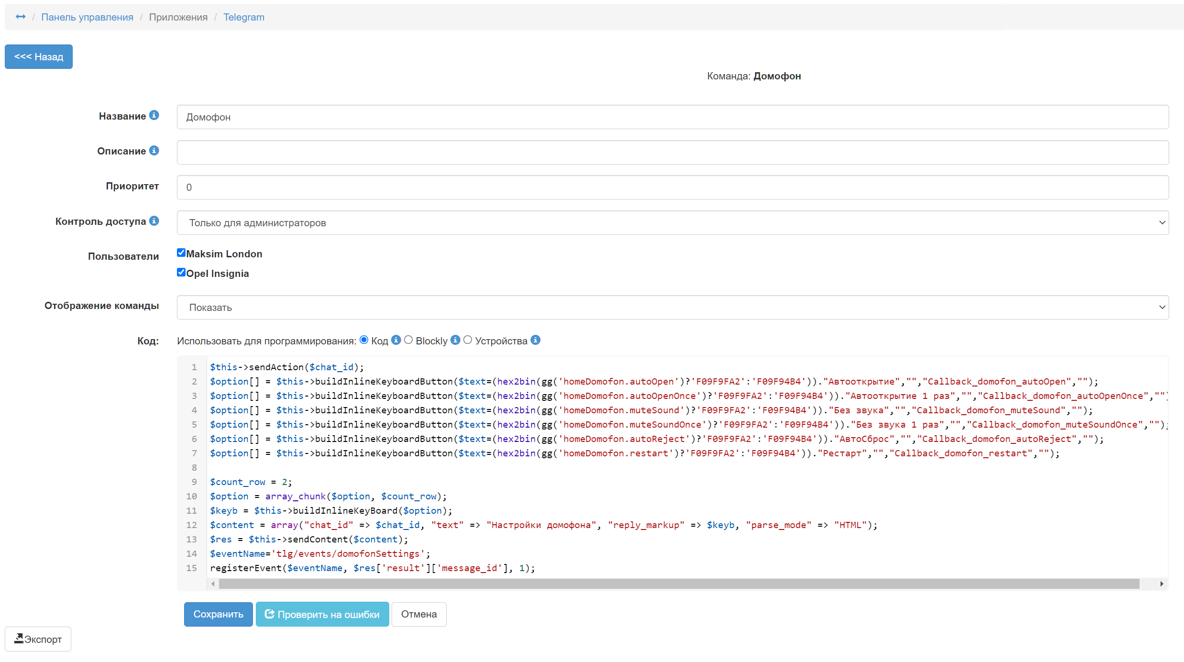Open Контроль доступа dropdown
1184x662 pixels.
click(673, 222)
